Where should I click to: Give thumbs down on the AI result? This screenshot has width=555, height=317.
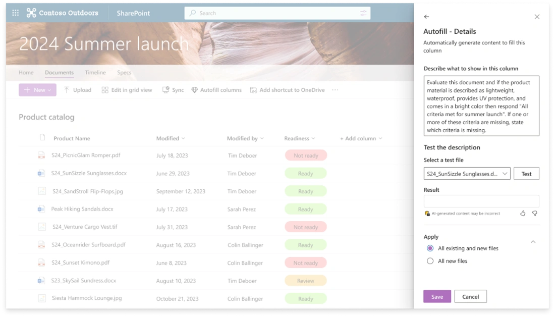(x=535, y=213)
